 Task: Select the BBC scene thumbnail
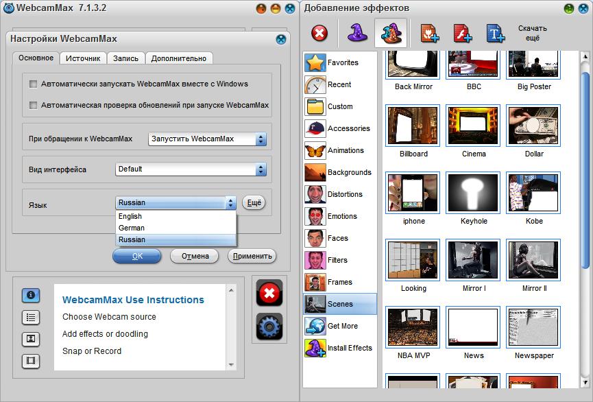tap(474, 64)
